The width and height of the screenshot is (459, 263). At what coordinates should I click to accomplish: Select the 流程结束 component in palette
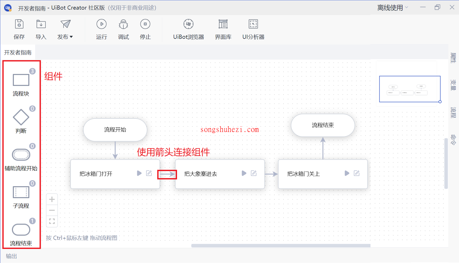(x=21, y=230)
